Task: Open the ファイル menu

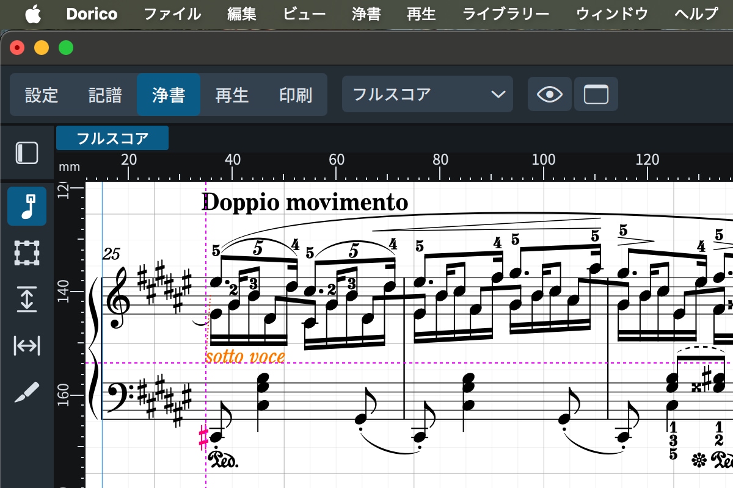Action: pyautogui.click(x=172, y=14)
